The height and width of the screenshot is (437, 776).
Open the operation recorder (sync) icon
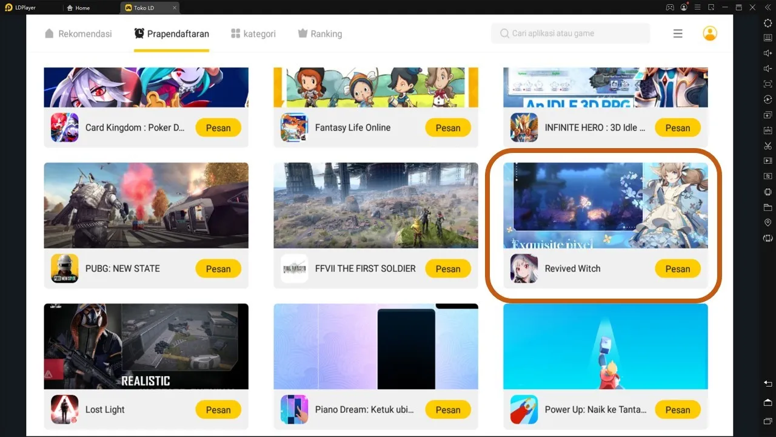[768, 100]
